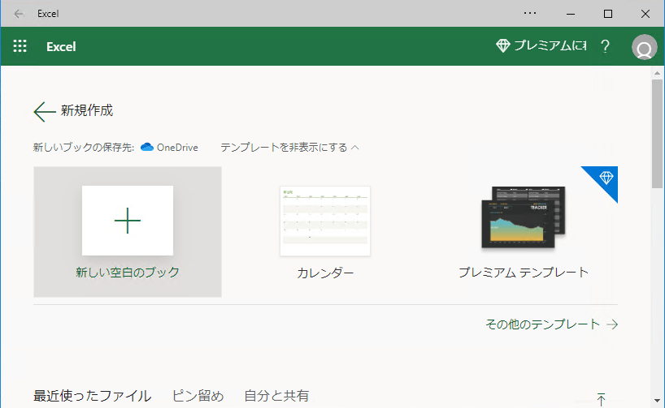Click the premium diamond corner badge
The width and height of the screenshot is (665, 408).
point(605,178)
